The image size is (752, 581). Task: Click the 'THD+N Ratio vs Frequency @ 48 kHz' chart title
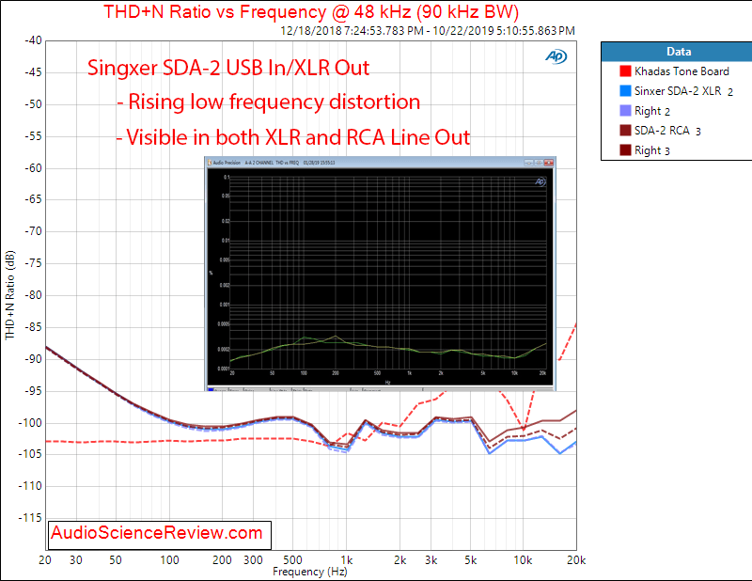point(311,11)
